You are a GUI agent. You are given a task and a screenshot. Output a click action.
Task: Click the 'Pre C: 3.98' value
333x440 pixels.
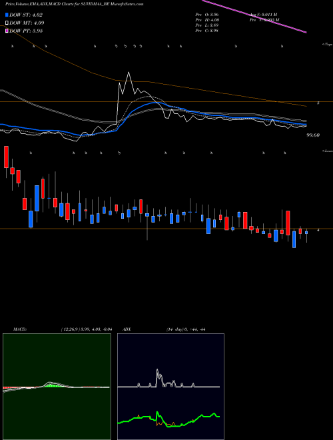207,31
